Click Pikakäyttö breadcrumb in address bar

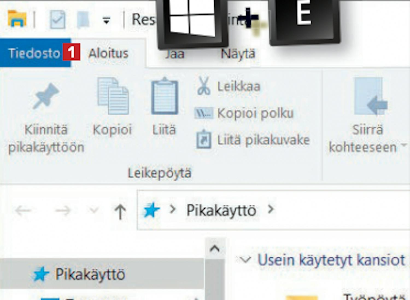221,210
